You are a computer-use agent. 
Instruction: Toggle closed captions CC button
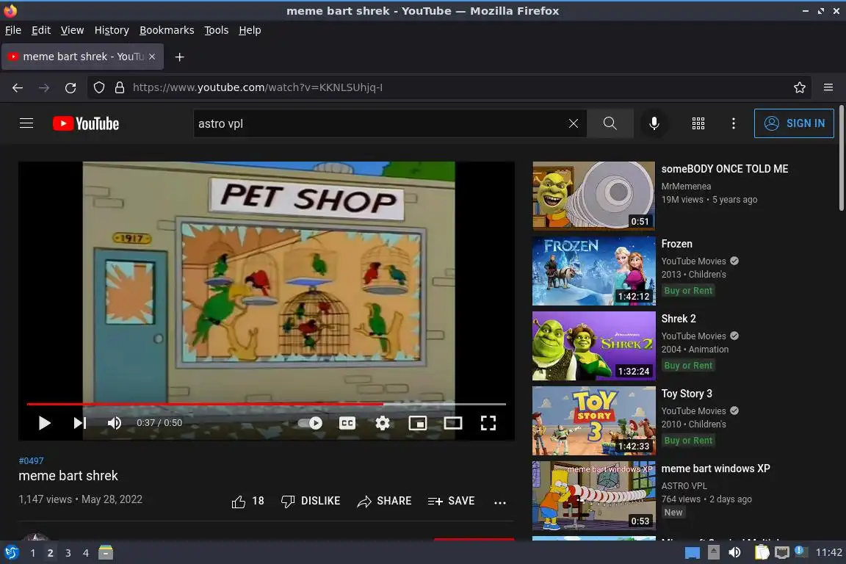coord(347,423)
